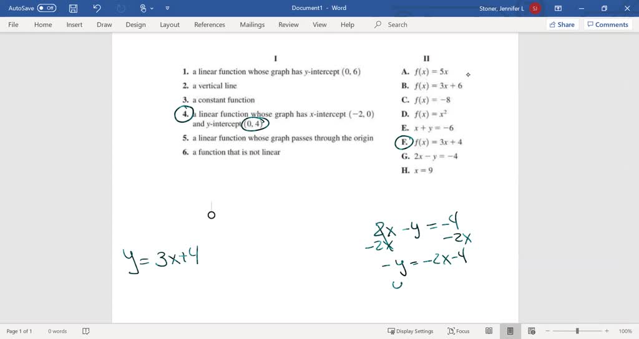The width and height of the screenshot is (639, 339).
Task: Expand the Touch/Mouse mode dropdown arrow
Action: 152,8
